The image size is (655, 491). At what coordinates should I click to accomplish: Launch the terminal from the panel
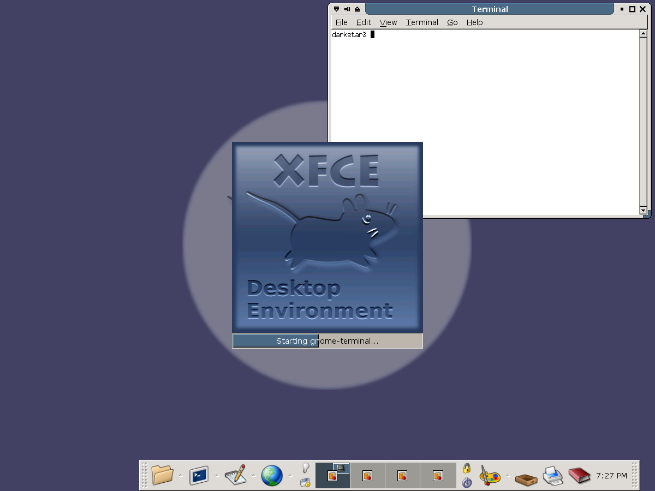pyautogui.click(x=199, y=475)
